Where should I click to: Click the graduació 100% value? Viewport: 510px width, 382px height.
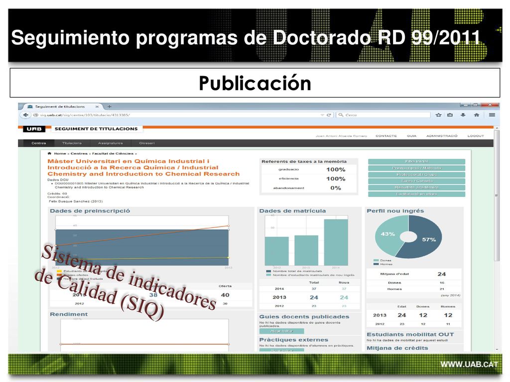point(336,170)
